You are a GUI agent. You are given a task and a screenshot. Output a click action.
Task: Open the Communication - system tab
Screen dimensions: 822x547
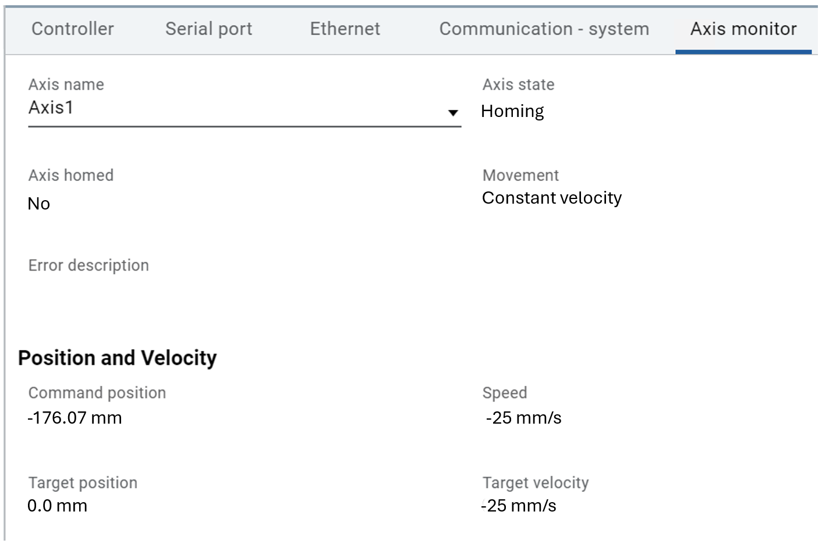[x=544, y=29]
